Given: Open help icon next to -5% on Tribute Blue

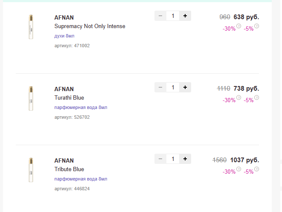Looking at the screenshot, I should 257,169.
